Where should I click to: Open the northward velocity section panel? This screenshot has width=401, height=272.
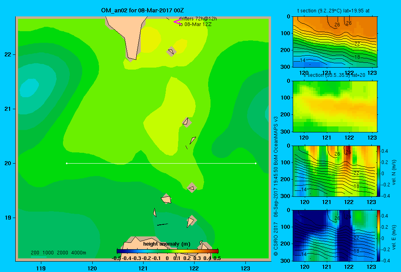pos(335,171)
